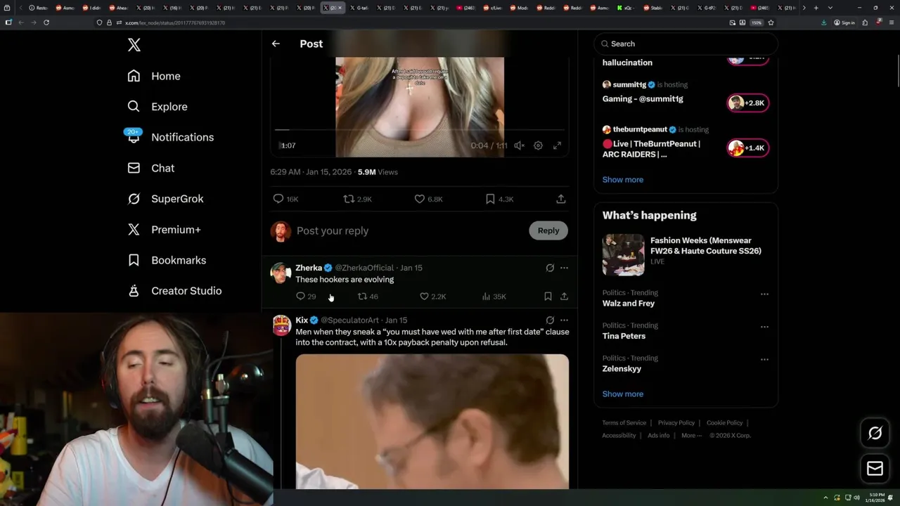The width and height of the screenshot is (900, 506).
Task: Open more options on Kix's reply
Action: pos(564,320)
